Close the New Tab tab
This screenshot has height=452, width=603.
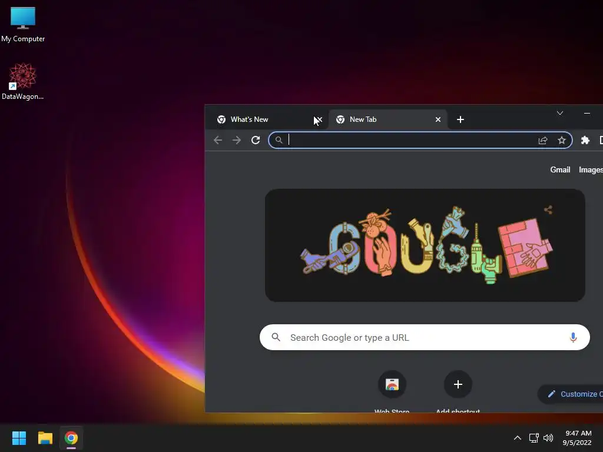438,119
